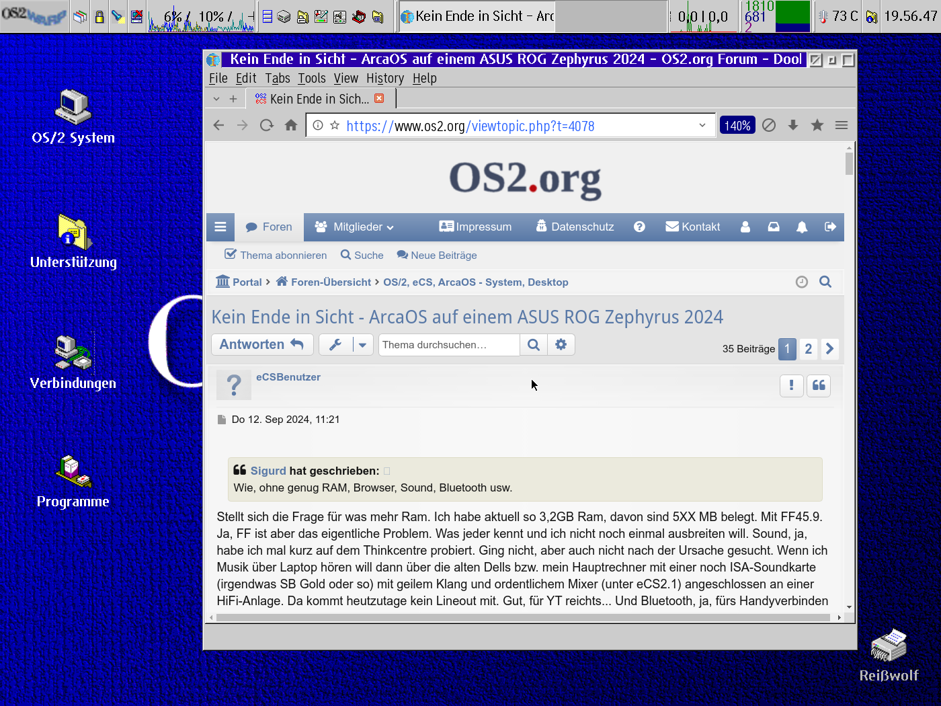Image resolution: width=941 pixels, height=706 pixels.
Task: Click the lockup padlock icon
Action: point(99,17)
